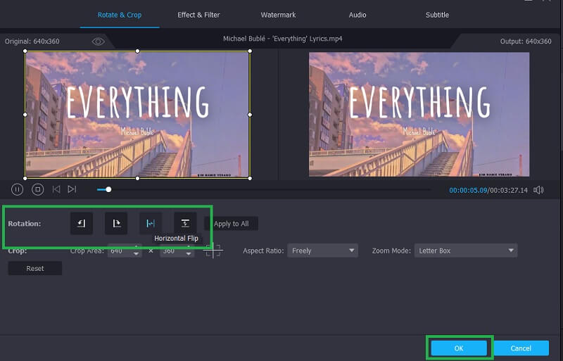Screen dimensions: 563x361
Task: Mute audio with the speaker icon
Action: pyautogui.click(x=538, y=190)
